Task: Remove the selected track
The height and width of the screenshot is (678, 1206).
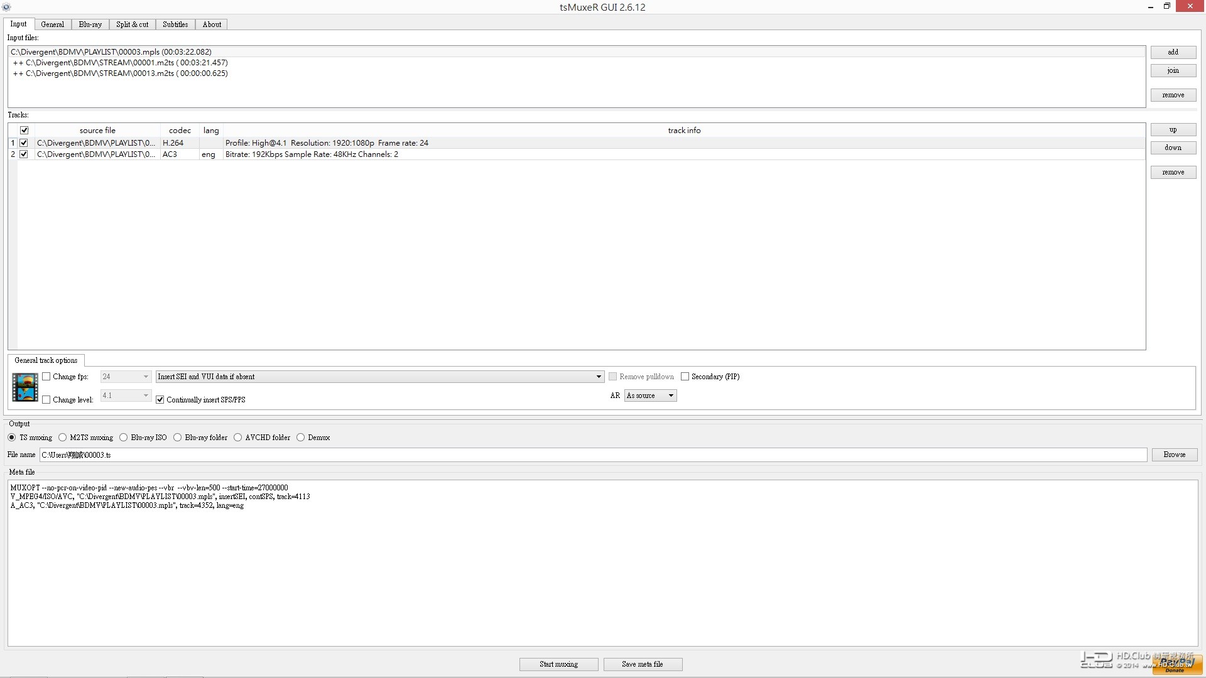Action: (x=1173, y=172)
